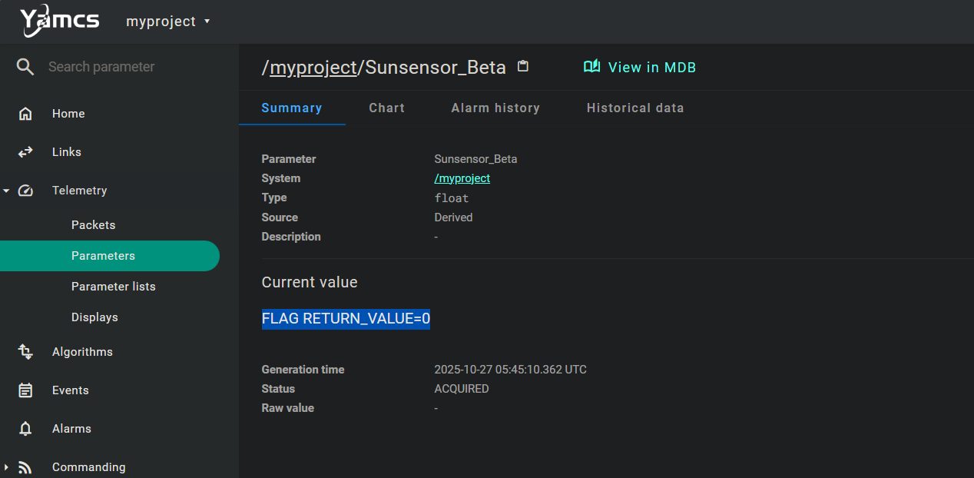
Task: Click the search magnifier icon
Action: pos(25,67)
